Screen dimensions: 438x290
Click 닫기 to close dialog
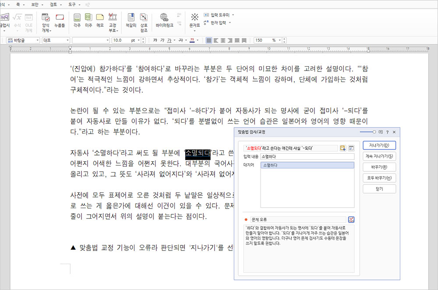tap(379, 189)
